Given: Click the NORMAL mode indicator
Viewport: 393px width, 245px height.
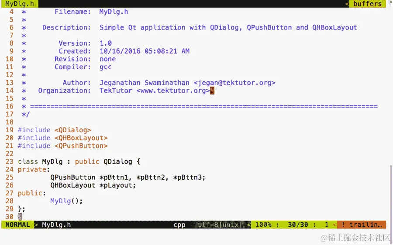Looking at the screenshot, I should pos(17,225).
